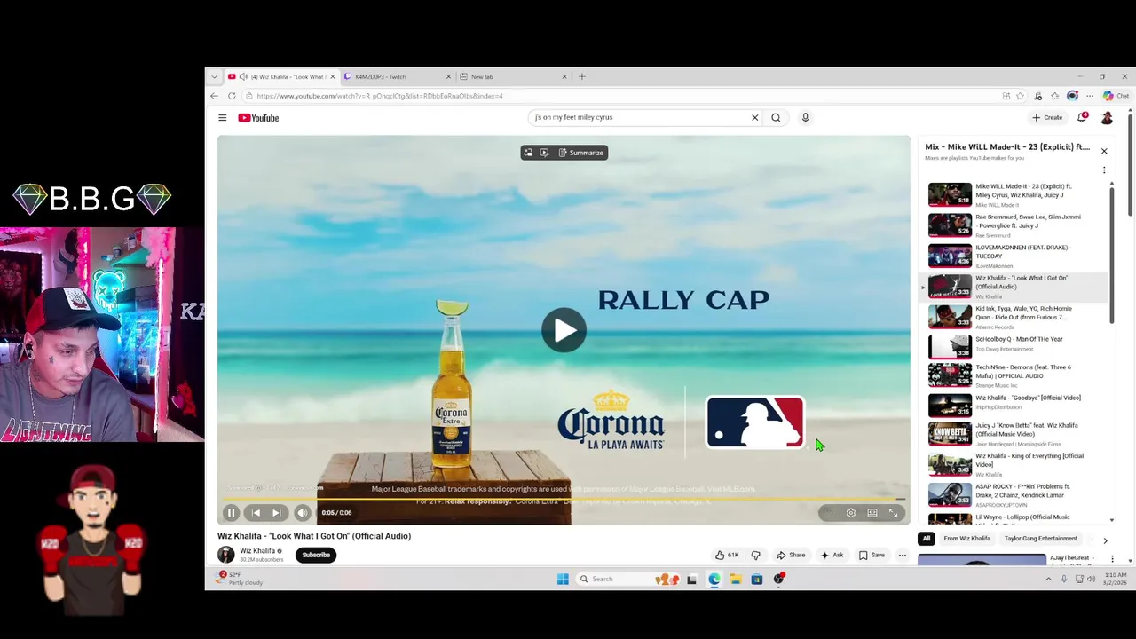
Task: Go back in the browser
Action: (x=214, y=96)
